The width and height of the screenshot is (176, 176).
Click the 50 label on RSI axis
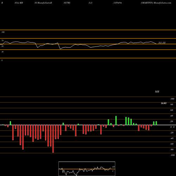(2, 46)
